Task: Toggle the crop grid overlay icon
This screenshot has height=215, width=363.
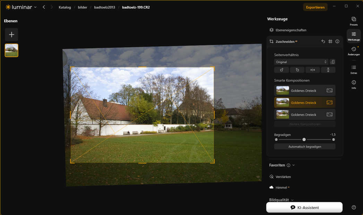Action: tap(330, 41)
